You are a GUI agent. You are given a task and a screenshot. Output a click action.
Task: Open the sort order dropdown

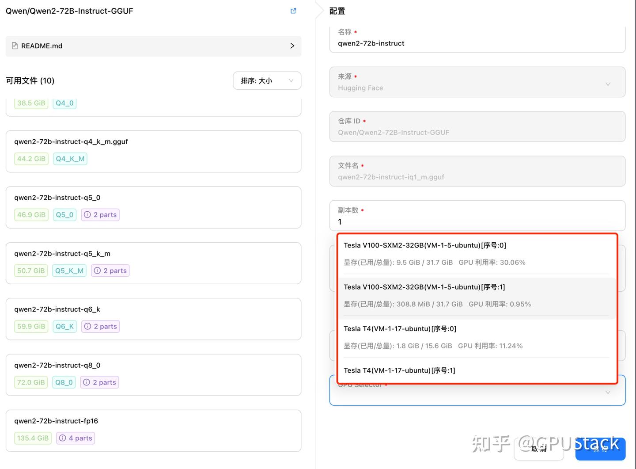267,81
